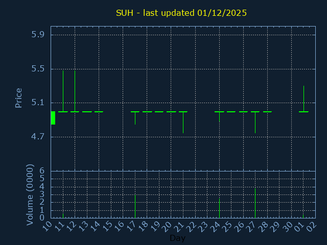This screenshot has height=245, width=327.
Task: Click the grey volume bar on day 27
Action: tap(255, 203)
